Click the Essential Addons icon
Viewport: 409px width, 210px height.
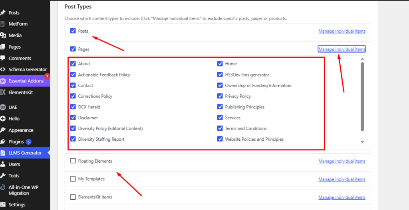pos(3,81)
